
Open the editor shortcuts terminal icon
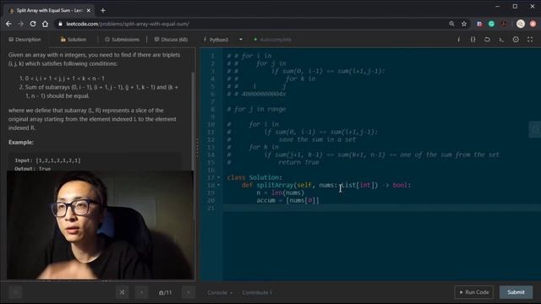click(501, 40)
